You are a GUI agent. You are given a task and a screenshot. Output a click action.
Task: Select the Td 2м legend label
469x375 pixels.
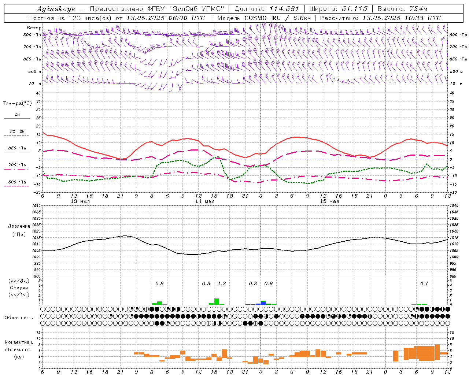coord(17,131)
